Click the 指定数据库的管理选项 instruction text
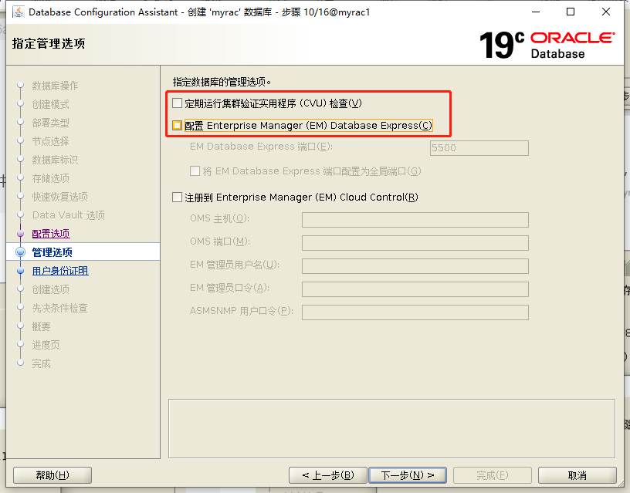This screenshot has height=493, width=630. 222,82
